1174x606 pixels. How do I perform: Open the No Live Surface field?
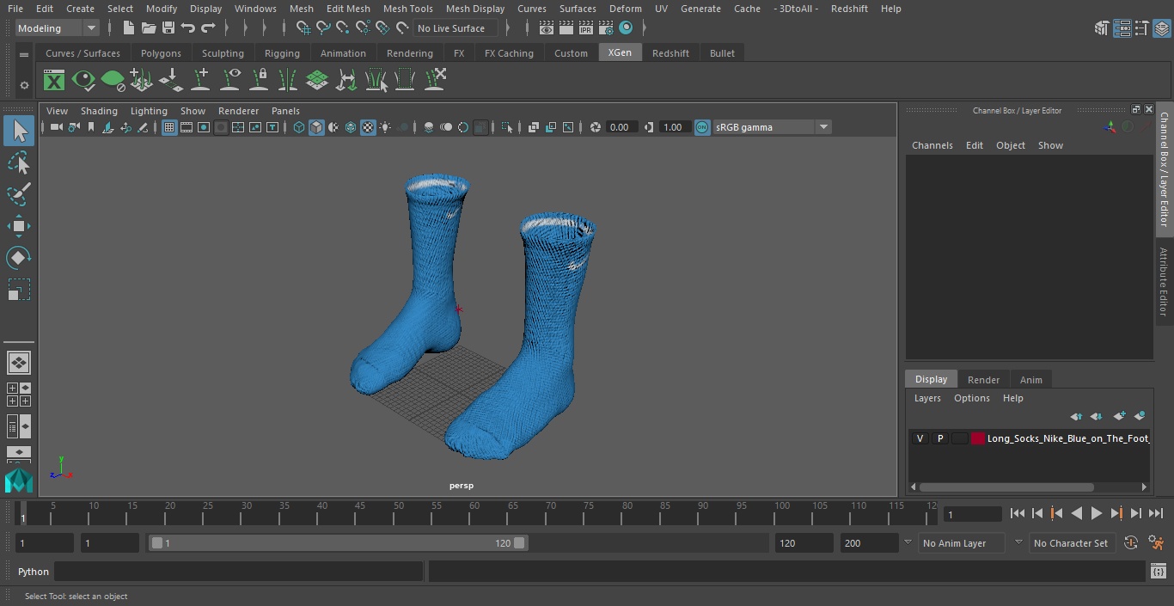(456, 28)
